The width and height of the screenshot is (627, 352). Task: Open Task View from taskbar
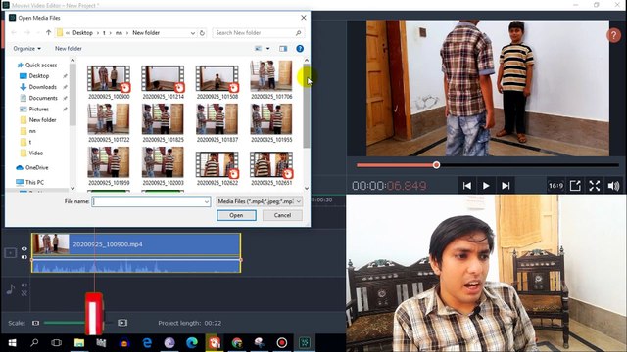point(57,343)
